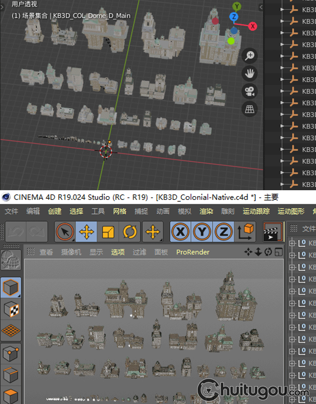
Task: Open the 摄像机 viewport menu
Action: point(71,252)
